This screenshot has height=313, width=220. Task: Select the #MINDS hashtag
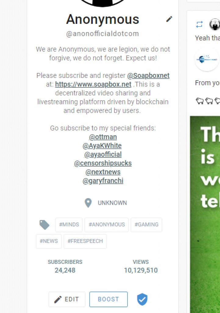pos(69,225)
